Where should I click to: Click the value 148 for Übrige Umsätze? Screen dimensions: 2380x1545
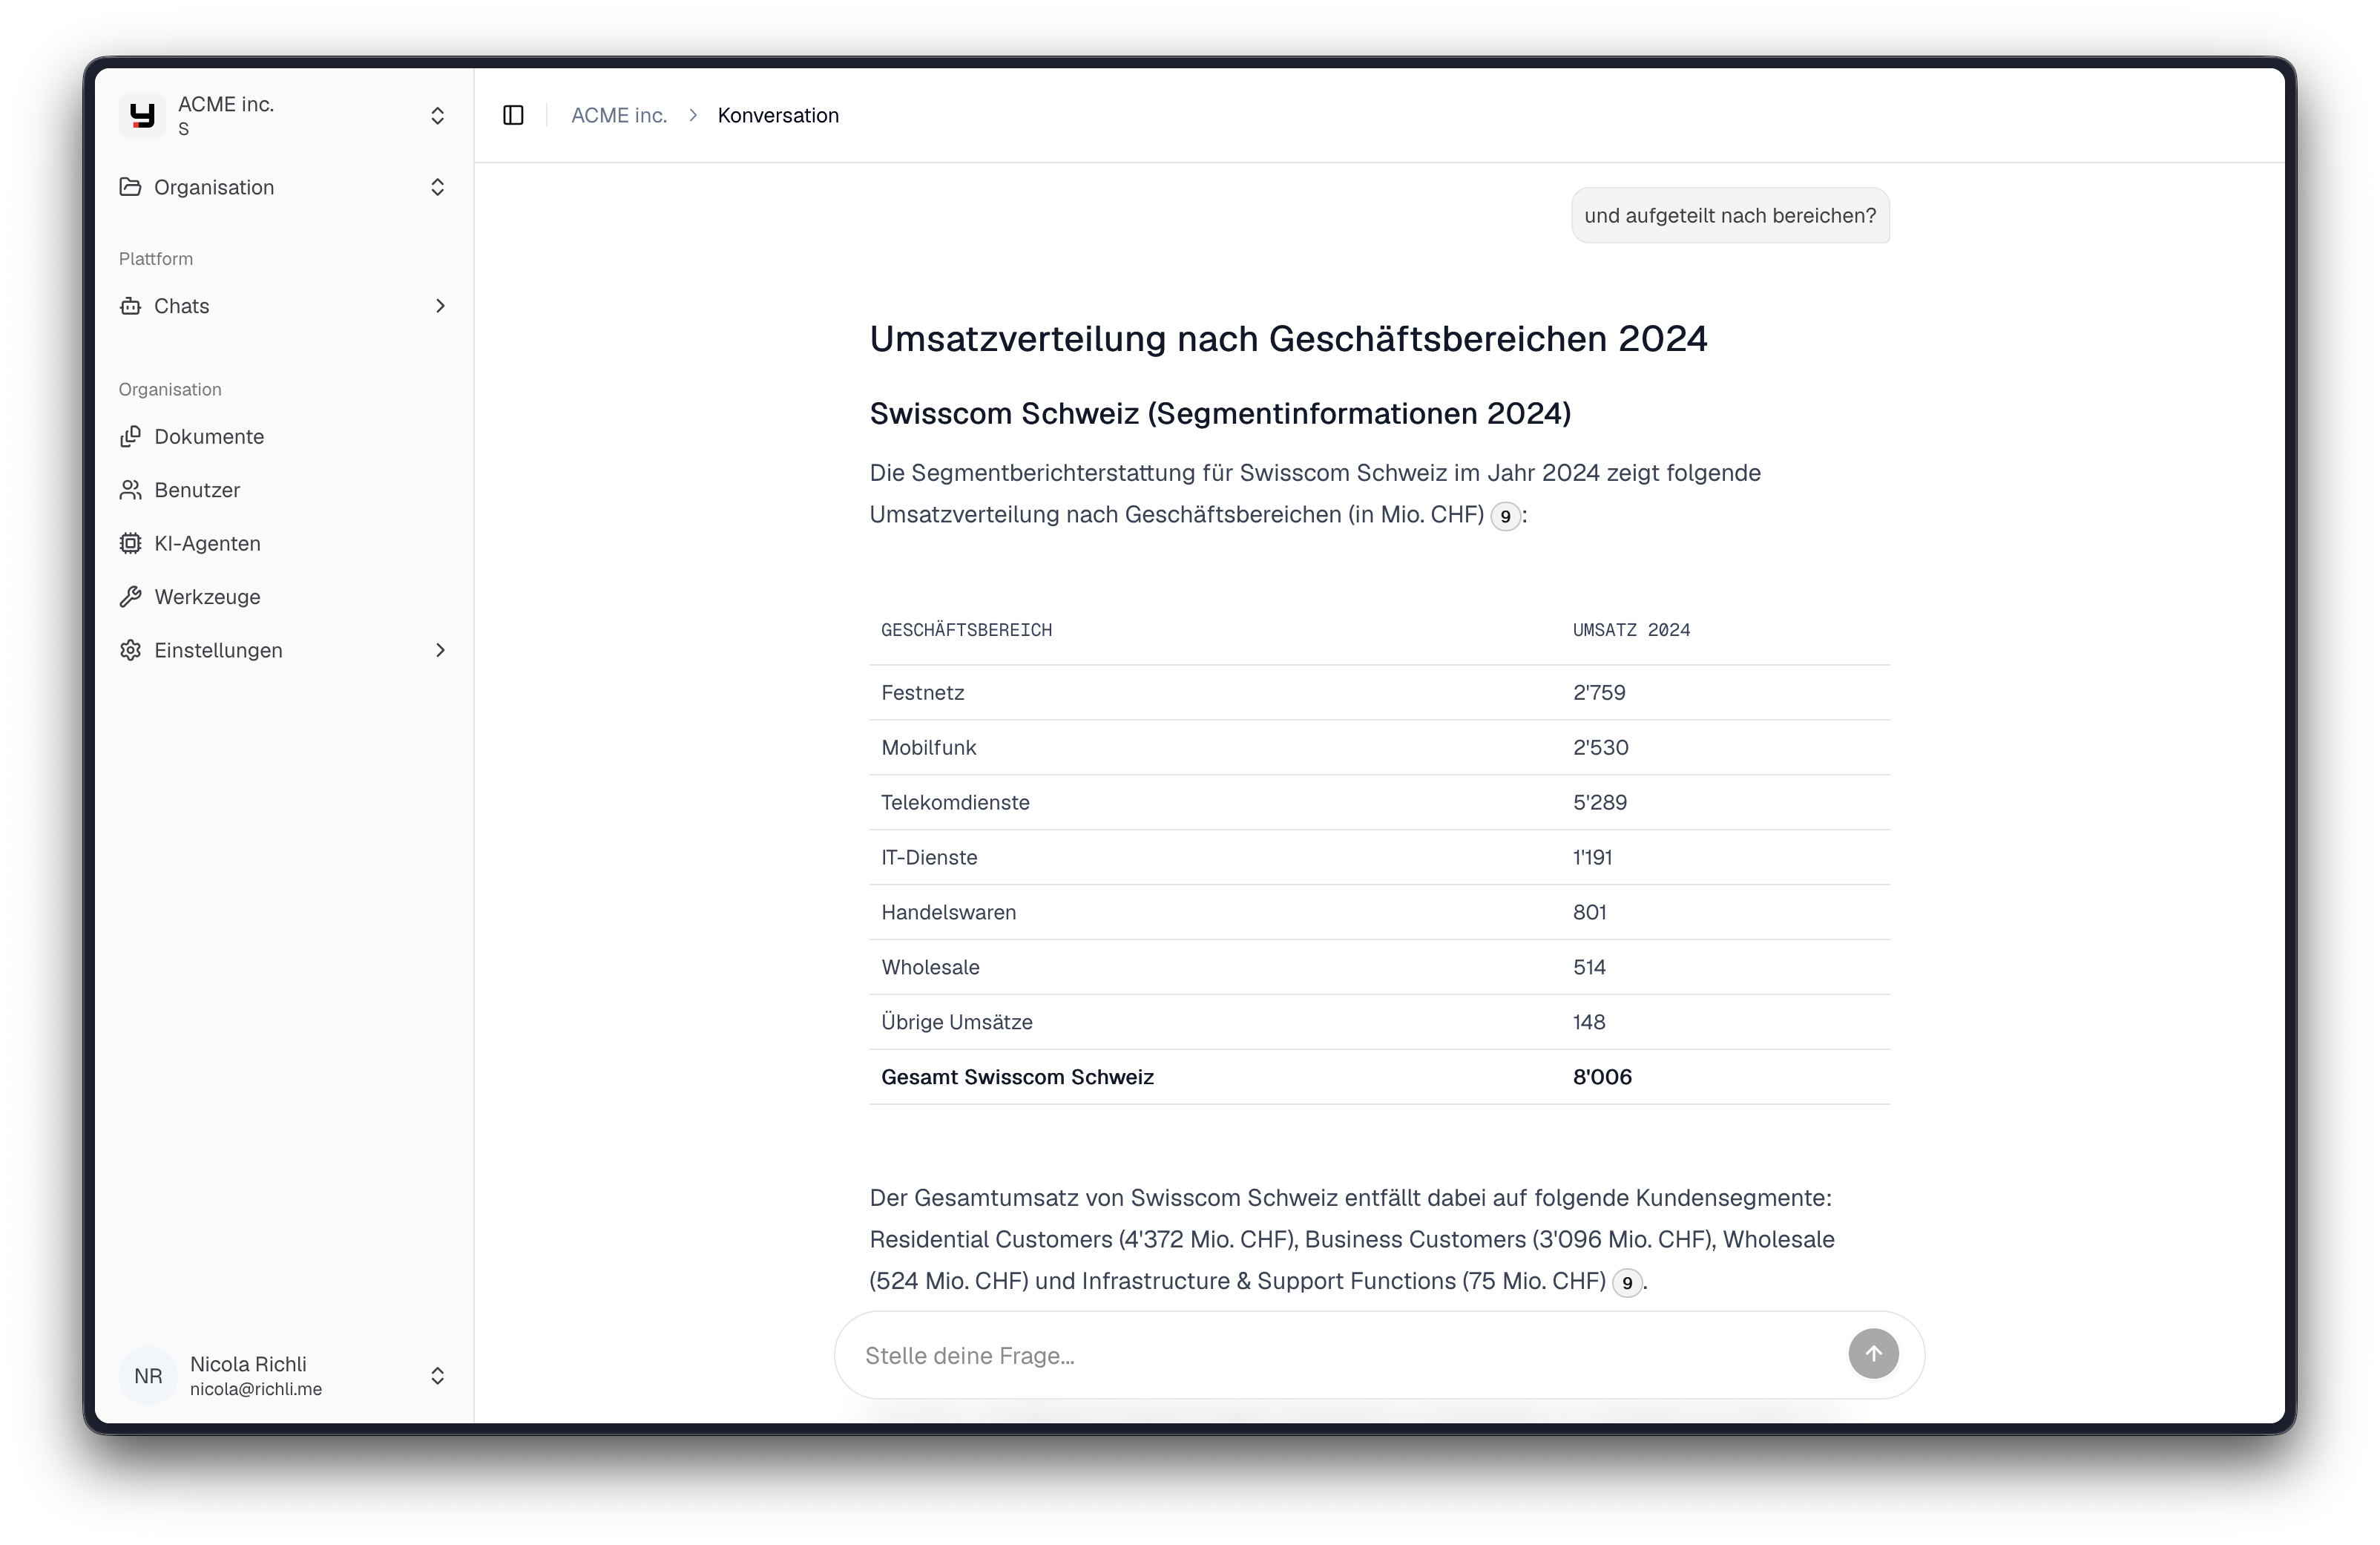click(x=1589, y=1023)
